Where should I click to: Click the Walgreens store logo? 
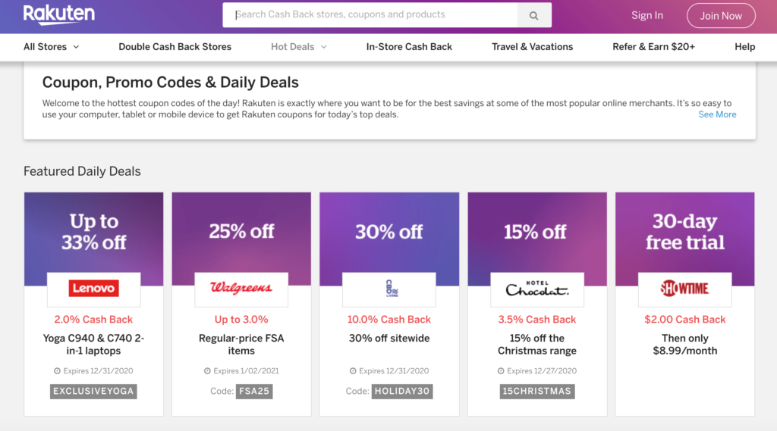(x=241, y=289)
